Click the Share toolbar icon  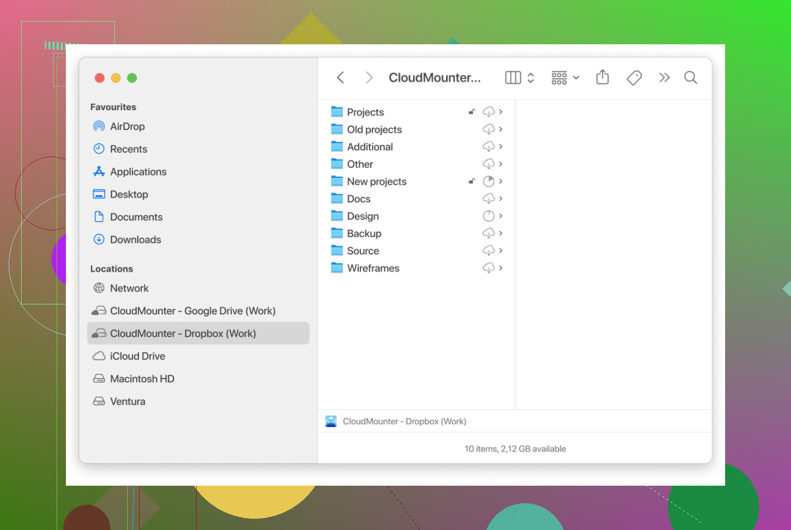(x=603, y=77)
